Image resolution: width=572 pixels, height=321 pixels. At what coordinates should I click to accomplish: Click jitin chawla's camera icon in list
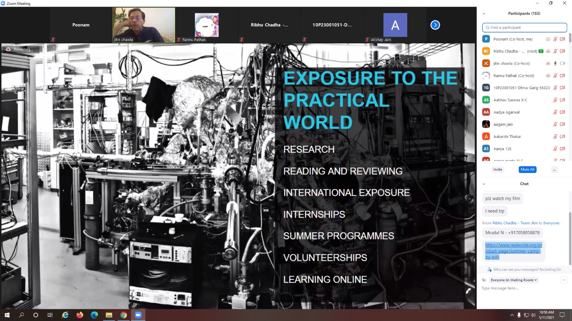pyautogui.click(x=563, y=63)
